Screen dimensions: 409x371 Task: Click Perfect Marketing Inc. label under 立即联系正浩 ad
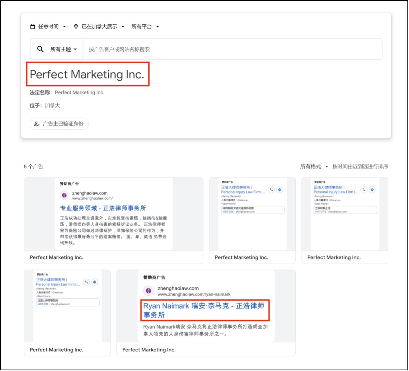click(x=334, y=257)
